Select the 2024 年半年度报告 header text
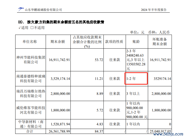The height and width of the screenshot is (138, 185). (154, 10)
